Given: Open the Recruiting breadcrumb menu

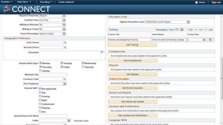Looking at the screenshot, I should [46, 2].
